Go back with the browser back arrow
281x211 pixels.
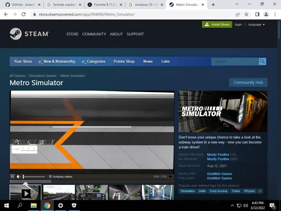pos(6,14)
